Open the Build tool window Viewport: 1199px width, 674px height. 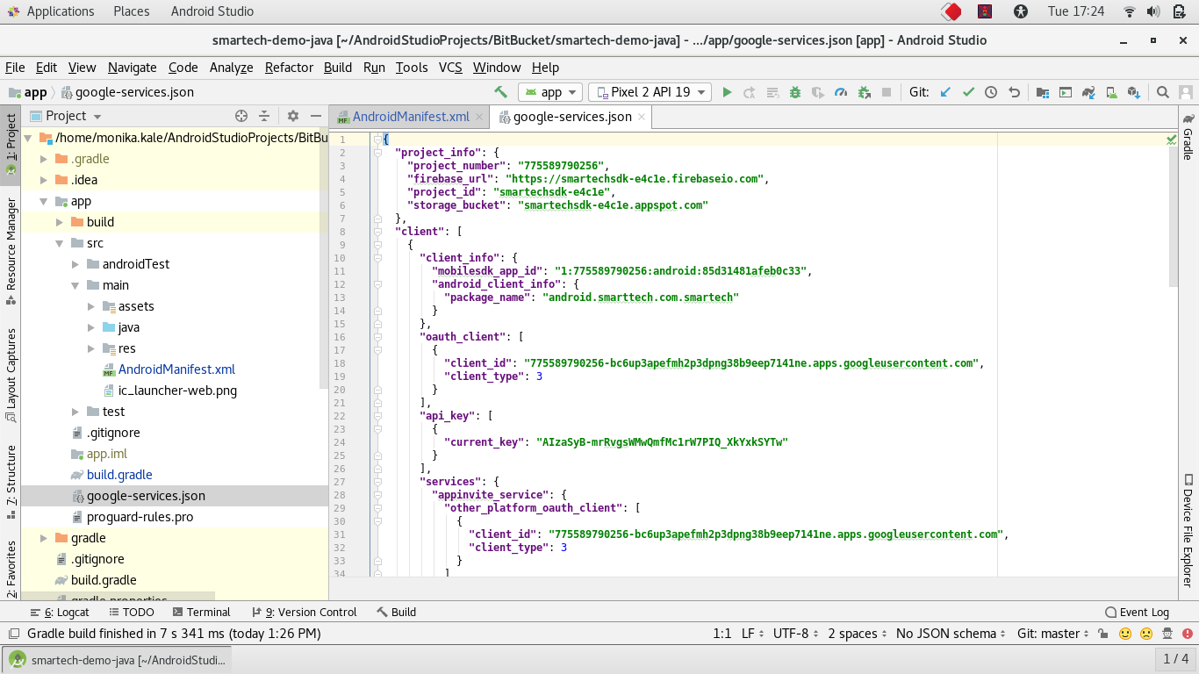click(396, 612)
